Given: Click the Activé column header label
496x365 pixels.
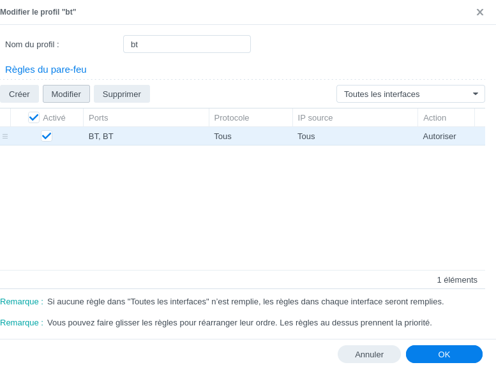Looking at the screenshot, I should point(54,117).
